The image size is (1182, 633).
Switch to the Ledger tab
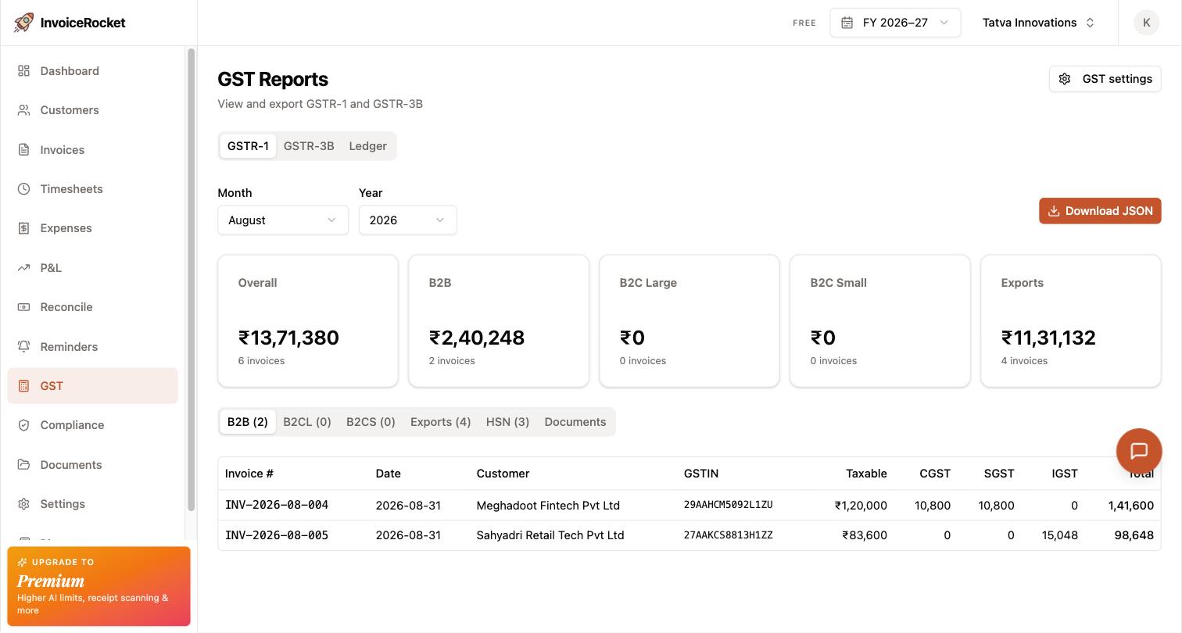click(368, 146)
